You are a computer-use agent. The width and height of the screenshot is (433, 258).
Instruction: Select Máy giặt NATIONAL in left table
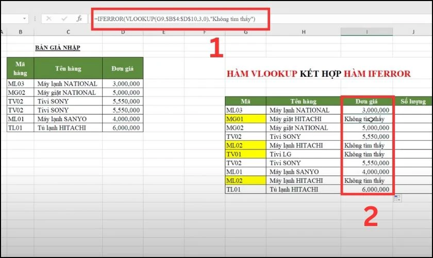point(68,92)
